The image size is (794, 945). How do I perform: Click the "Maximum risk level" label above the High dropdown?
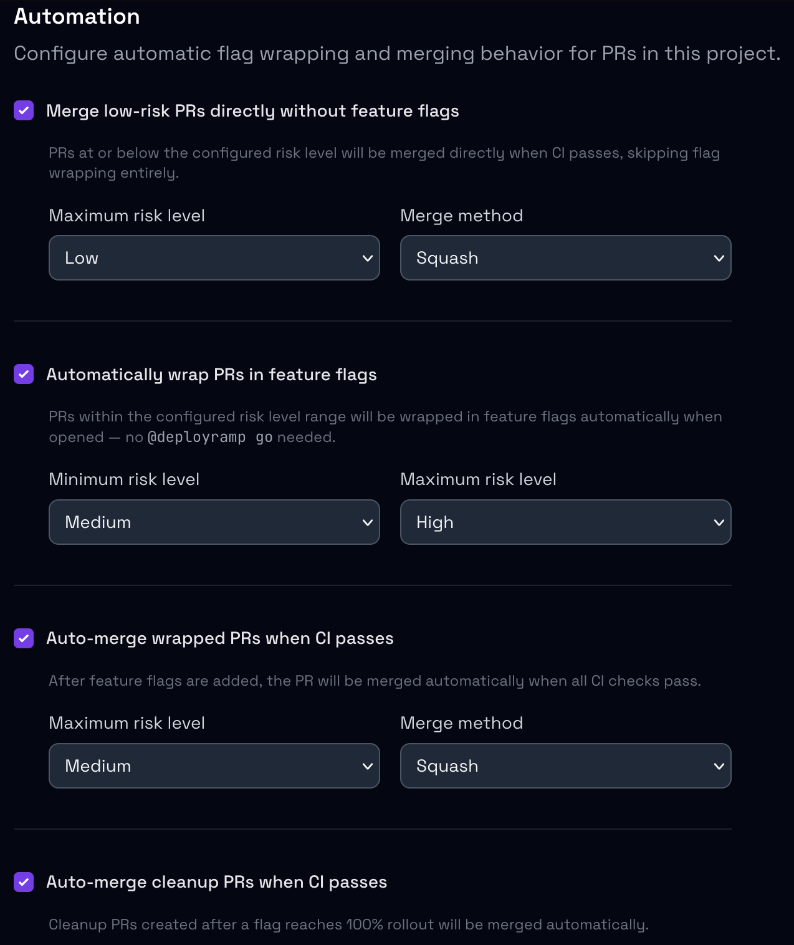pyautogui.click(x=478, y=479)
